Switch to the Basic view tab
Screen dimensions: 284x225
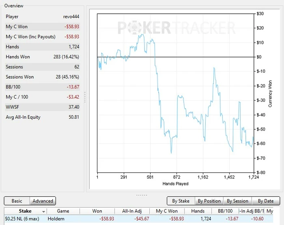pyautogui.click(x=17, y=201)
